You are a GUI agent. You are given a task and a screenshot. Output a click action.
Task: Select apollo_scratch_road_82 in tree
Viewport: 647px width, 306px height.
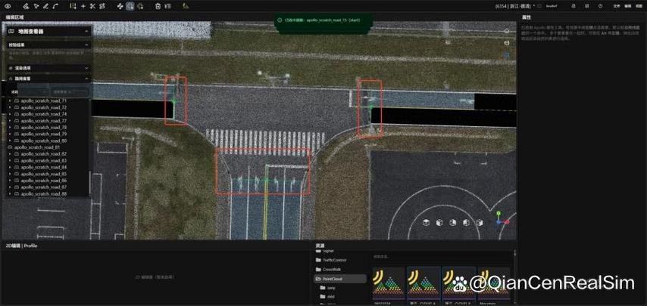point(44,154)
